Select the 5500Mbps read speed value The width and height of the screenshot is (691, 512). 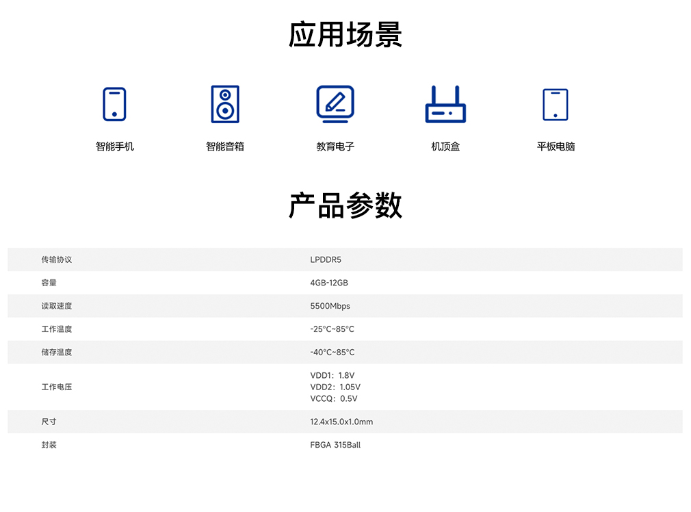tap(330, 306)
